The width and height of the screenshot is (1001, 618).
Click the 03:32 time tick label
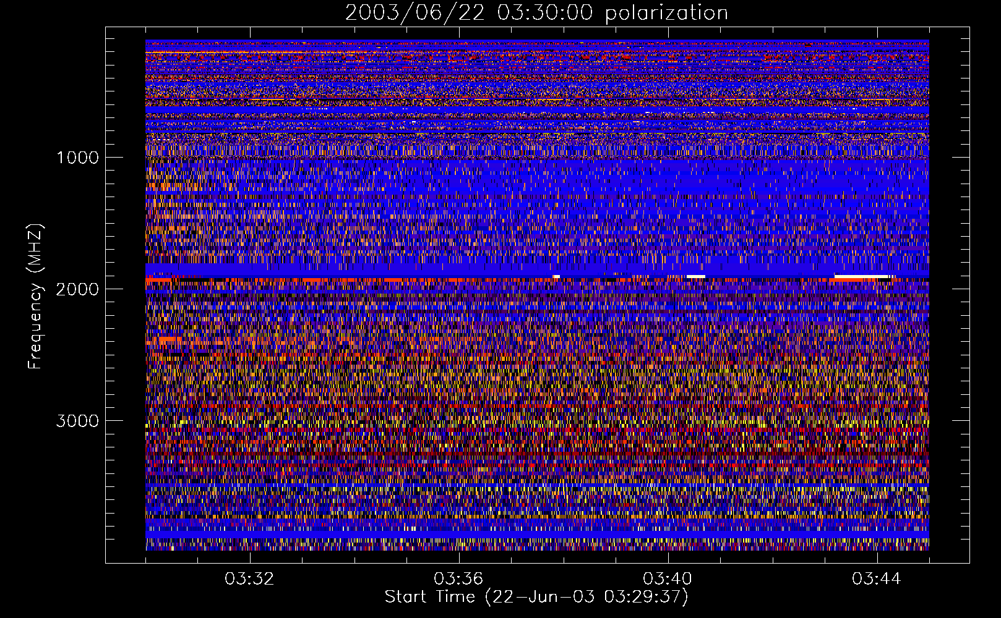coord(249,579)
